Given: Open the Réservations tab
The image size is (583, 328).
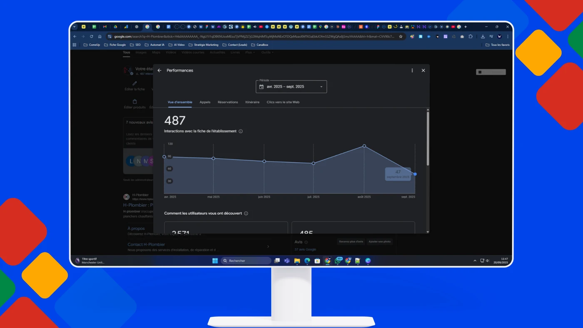Looking at the screenshot, I should 228,102.
